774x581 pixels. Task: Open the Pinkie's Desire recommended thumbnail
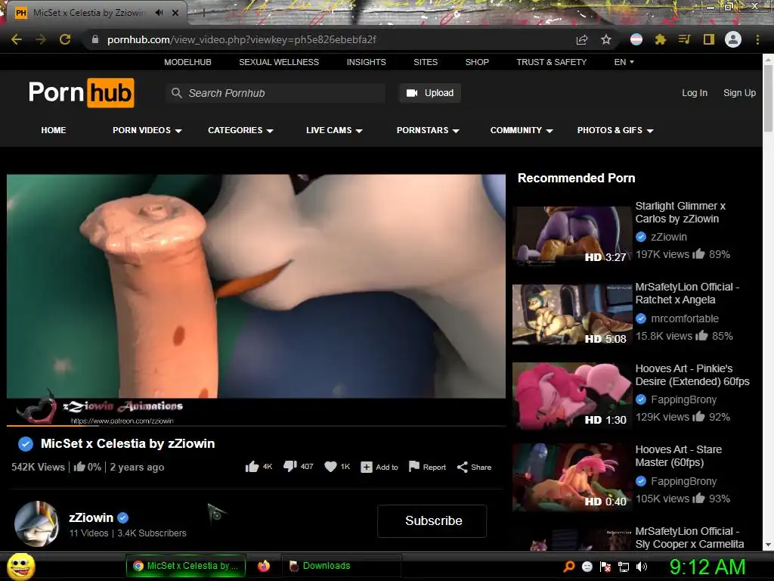coord(571,395)
